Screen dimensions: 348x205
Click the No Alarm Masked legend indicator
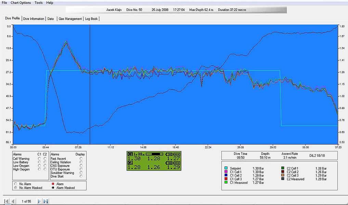pyautogui.click(x=15, y=188)
